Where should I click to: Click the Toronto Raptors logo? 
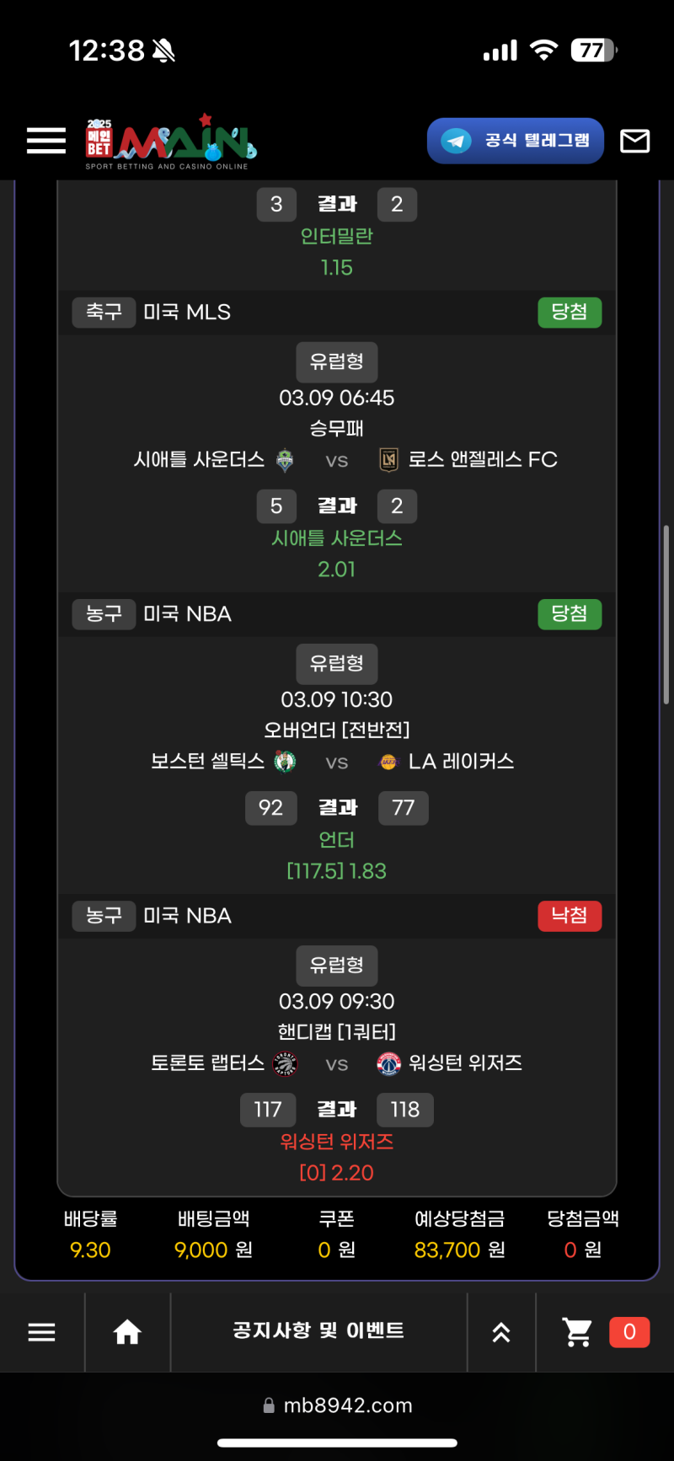(x=285, y=1063)
